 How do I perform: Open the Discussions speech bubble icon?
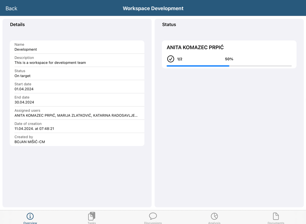click(x=153, y=216)
